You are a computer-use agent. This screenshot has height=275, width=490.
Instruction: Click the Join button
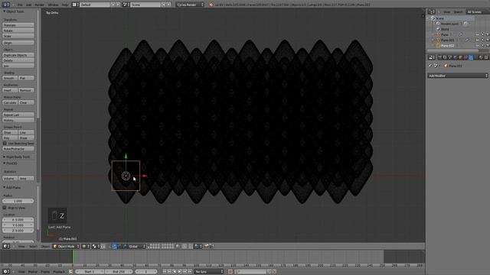pyautogui.click(x=18, y=66)
